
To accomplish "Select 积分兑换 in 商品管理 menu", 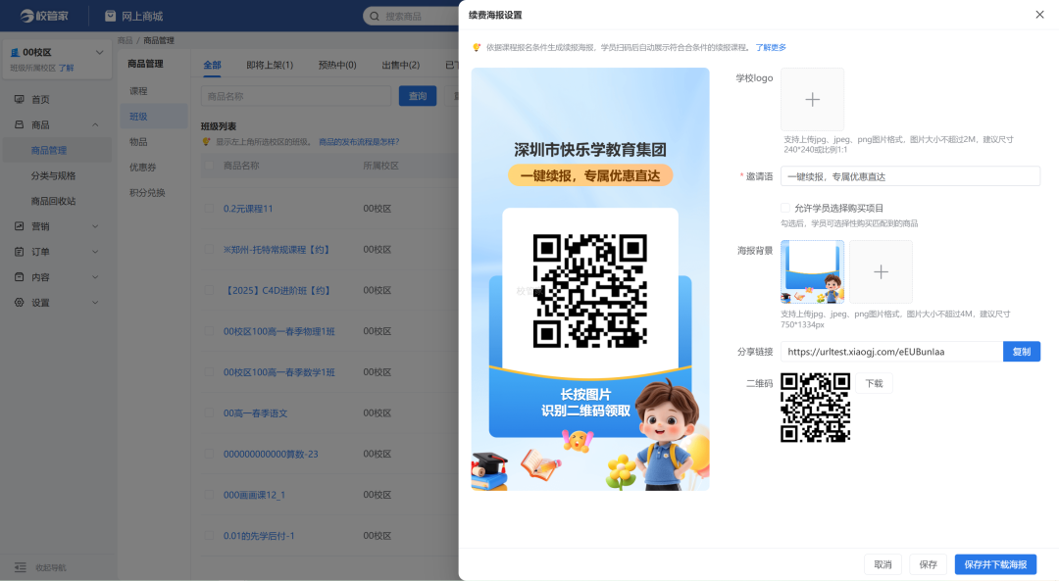I will [x=147, y=192].
